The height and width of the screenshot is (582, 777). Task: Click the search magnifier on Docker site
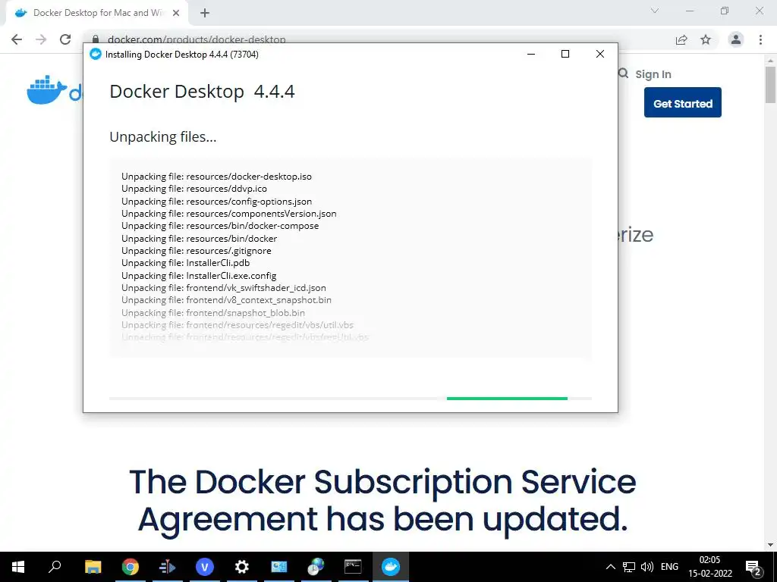624,74
